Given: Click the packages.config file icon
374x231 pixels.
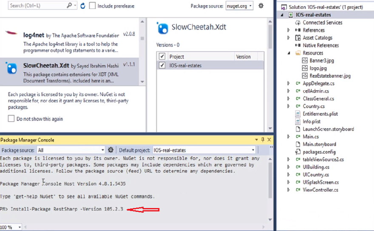Looking at the screenshot, I should click(x=297, y=152).
